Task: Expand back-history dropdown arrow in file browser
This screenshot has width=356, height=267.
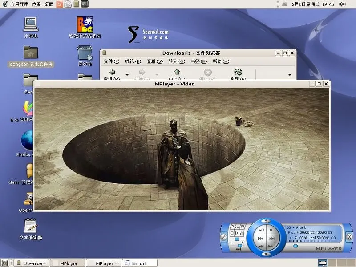Action: point(127,75)
